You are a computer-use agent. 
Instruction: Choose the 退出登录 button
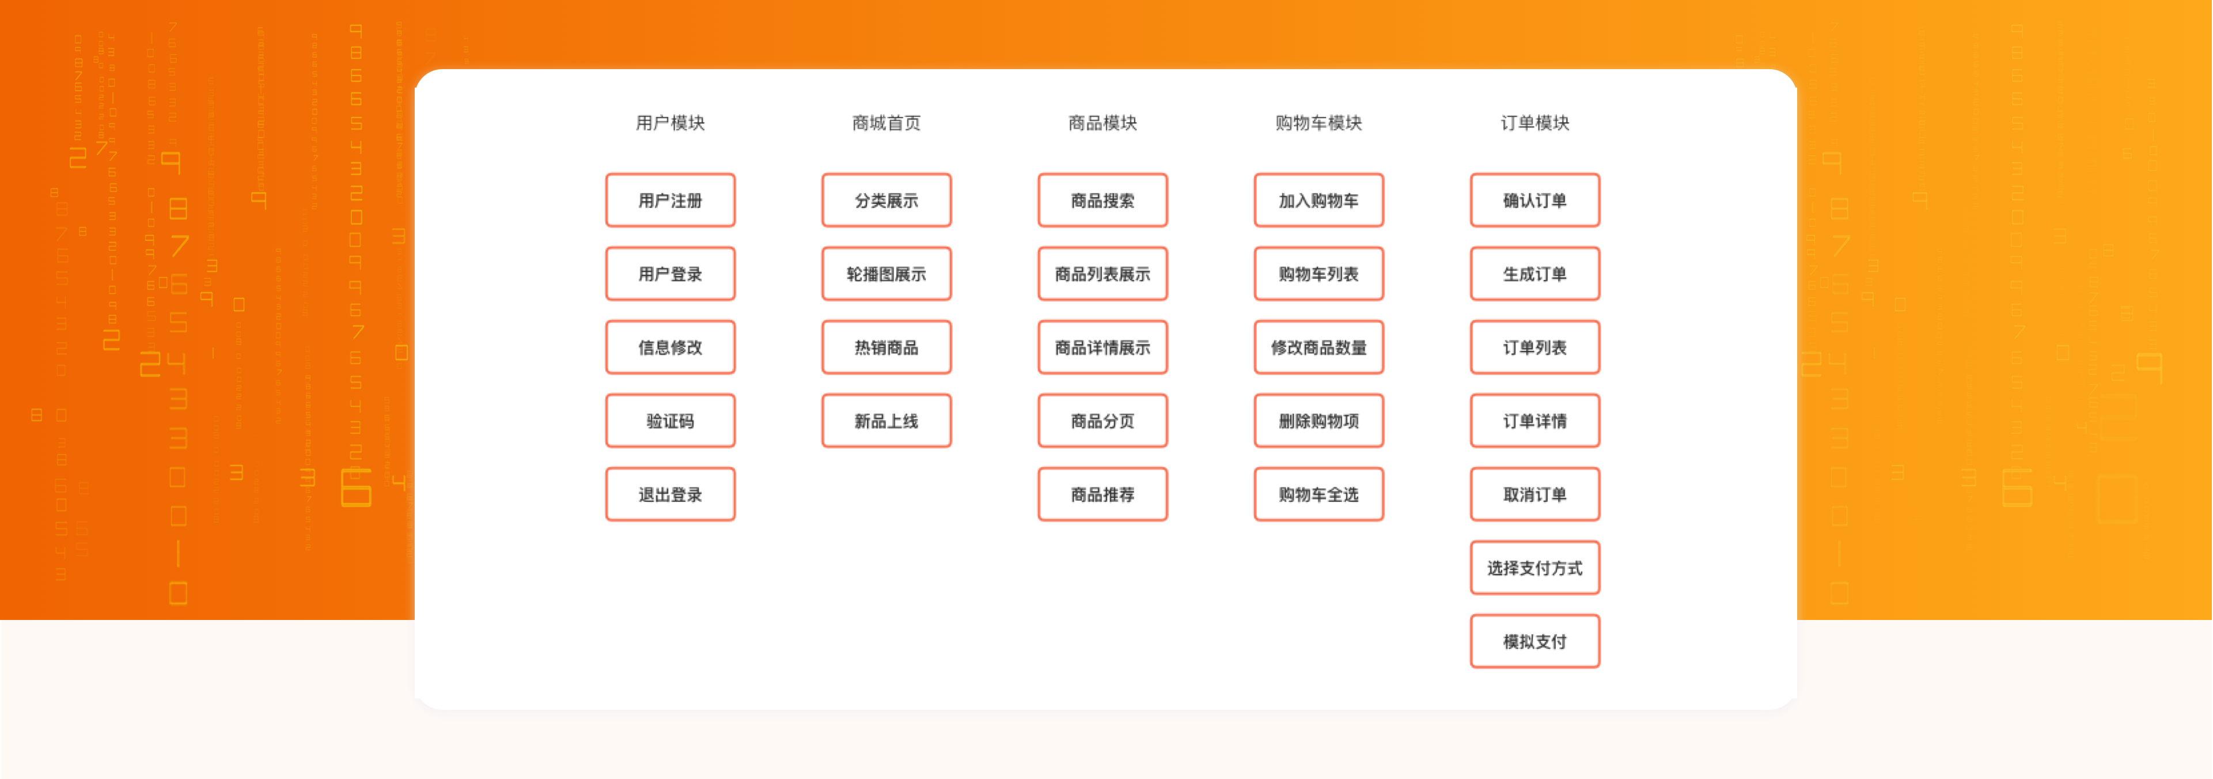pyautogui.click(x=670, y=494)
